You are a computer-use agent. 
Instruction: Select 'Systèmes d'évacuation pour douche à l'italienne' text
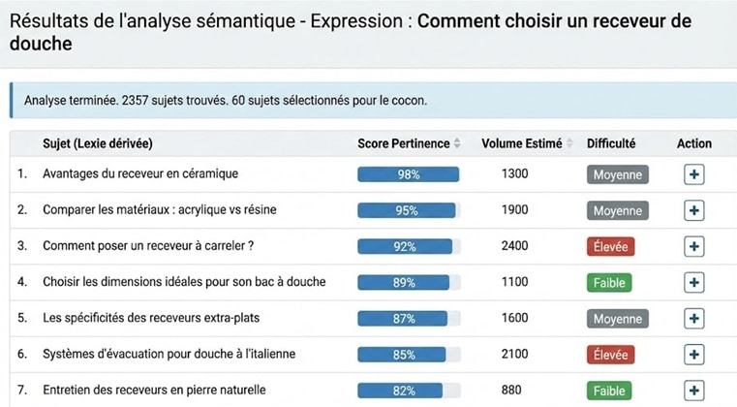[168, 355]
